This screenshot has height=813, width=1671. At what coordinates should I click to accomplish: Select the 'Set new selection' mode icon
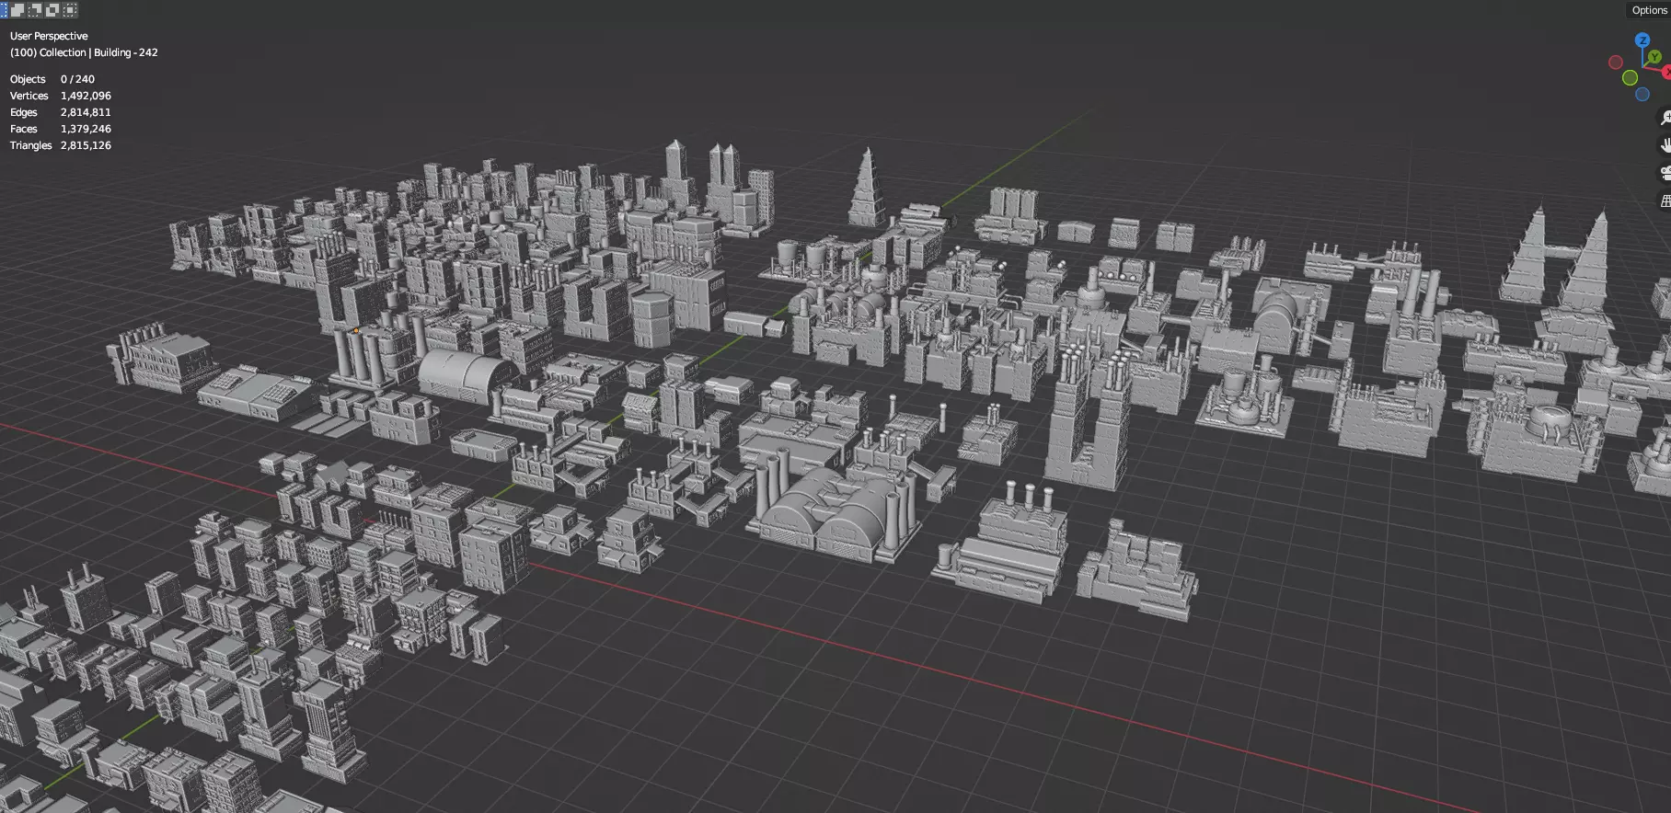point(3,10)
